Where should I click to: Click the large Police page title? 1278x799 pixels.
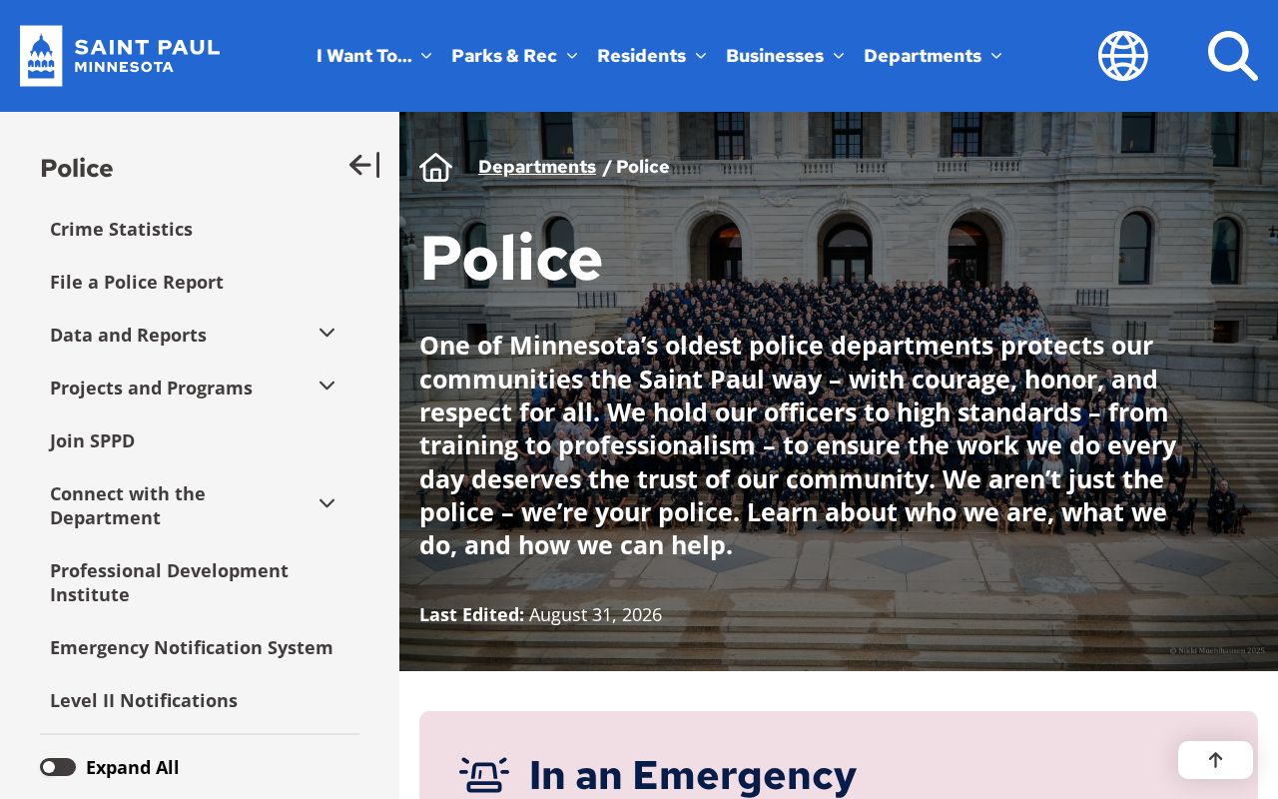(511, 258)
